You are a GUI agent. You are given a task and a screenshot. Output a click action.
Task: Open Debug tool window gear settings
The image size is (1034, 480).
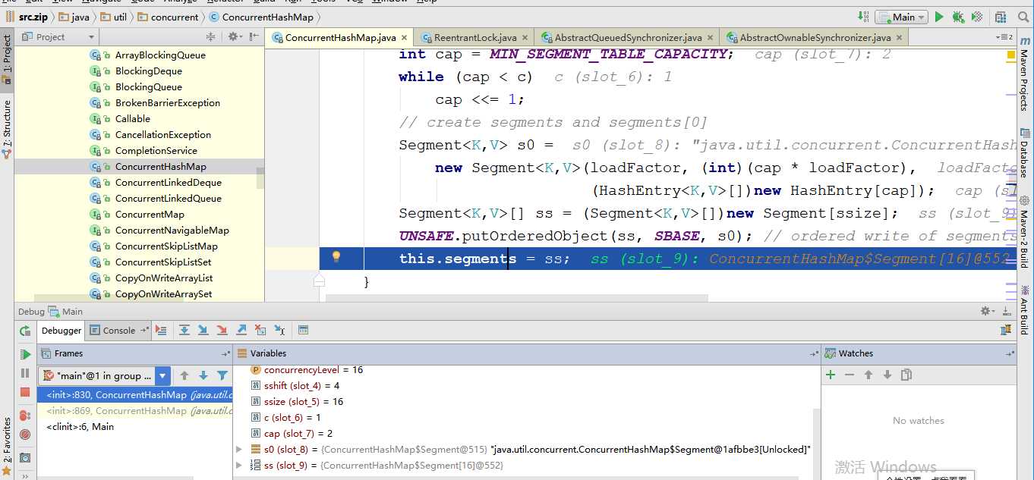coord(988,311)
